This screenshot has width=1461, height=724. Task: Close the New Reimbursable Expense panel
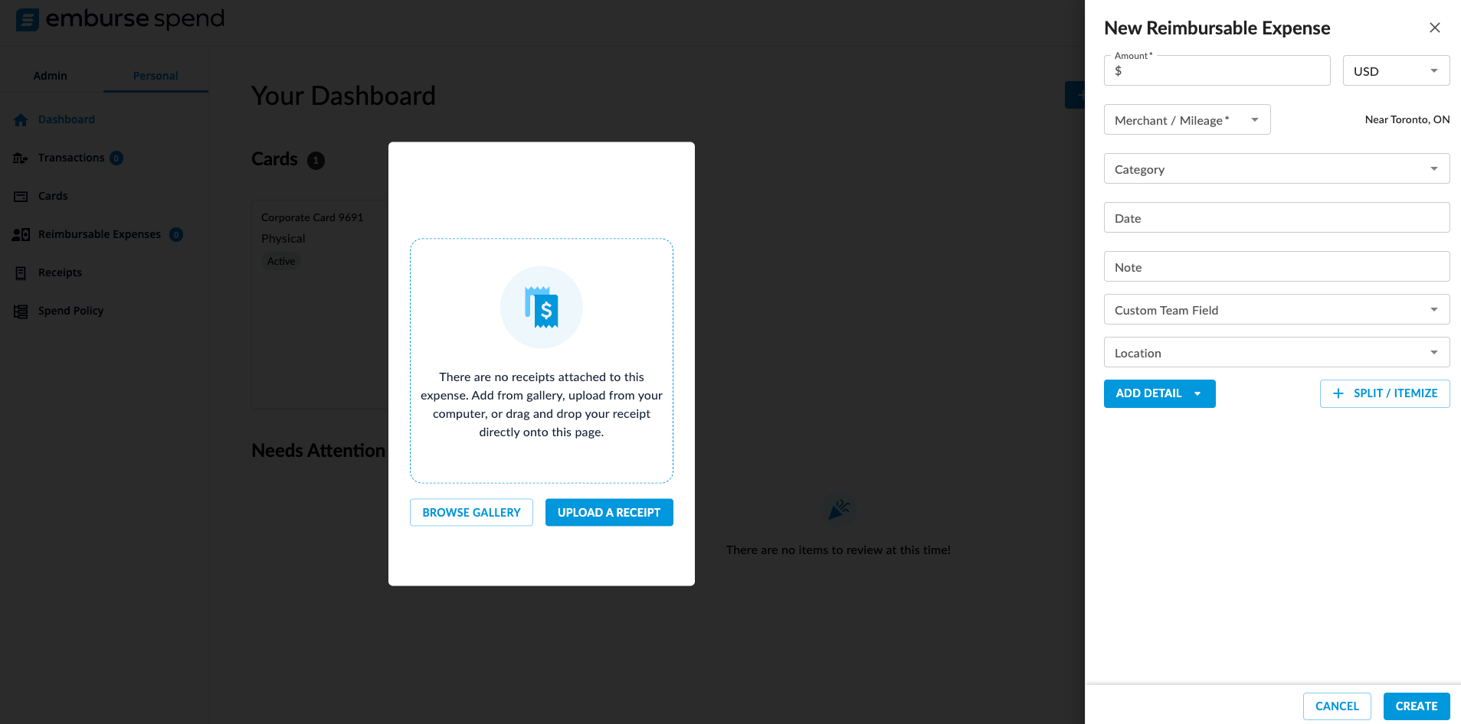point(1434,28)
